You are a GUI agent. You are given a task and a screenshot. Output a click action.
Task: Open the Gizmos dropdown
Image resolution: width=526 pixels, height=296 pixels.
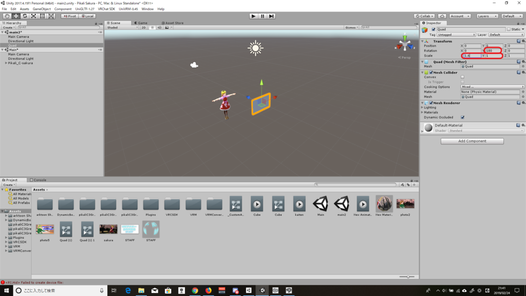tap(351, 28)
